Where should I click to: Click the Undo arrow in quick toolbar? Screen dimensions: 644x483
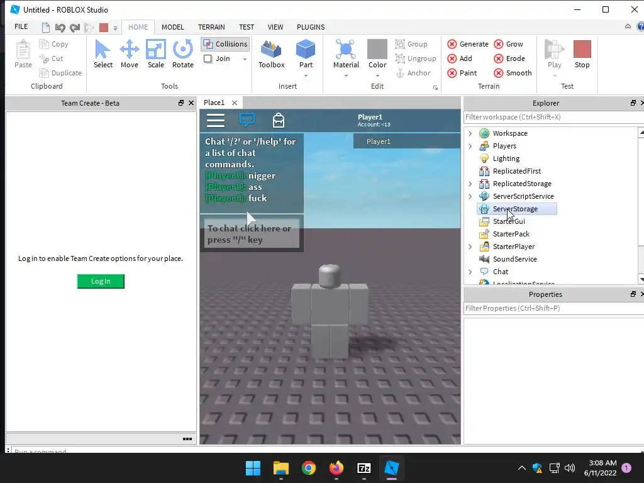pyautogui.click(x=60, y=28)
